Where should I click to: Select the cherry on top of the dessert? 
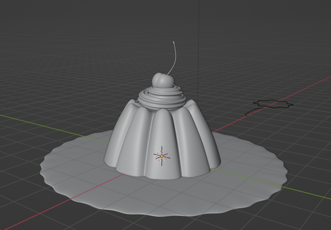coord(163,80)
